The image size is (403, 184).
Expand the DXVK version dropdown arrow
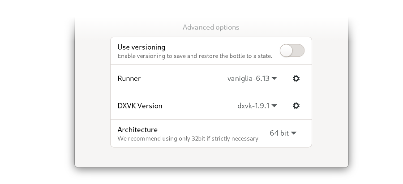[274, 106]
